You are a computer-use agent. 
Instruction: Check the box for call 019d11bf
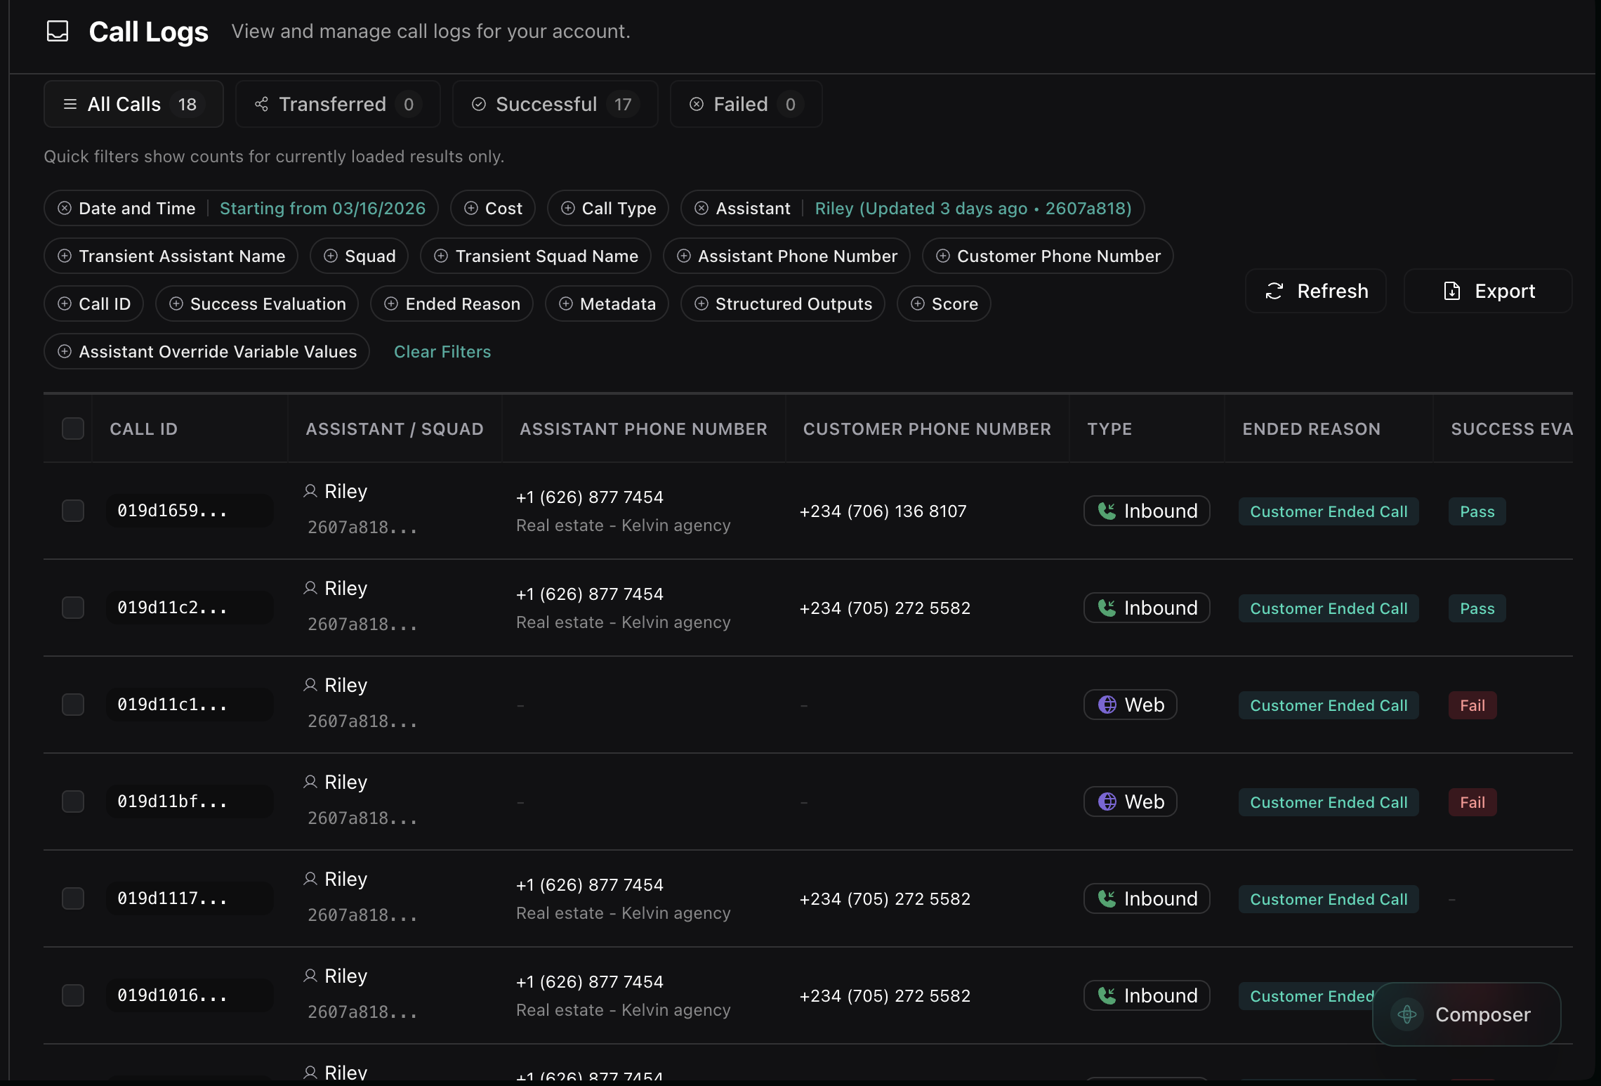(x=73, y=802)
